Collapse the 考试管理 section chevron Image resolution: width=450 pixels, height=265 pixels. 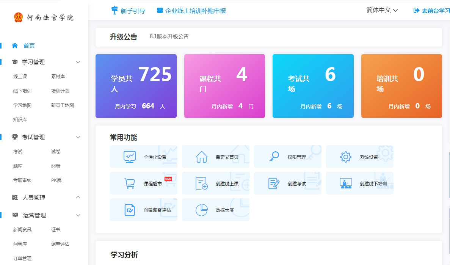pyautogui.click(x=78, y=137)
